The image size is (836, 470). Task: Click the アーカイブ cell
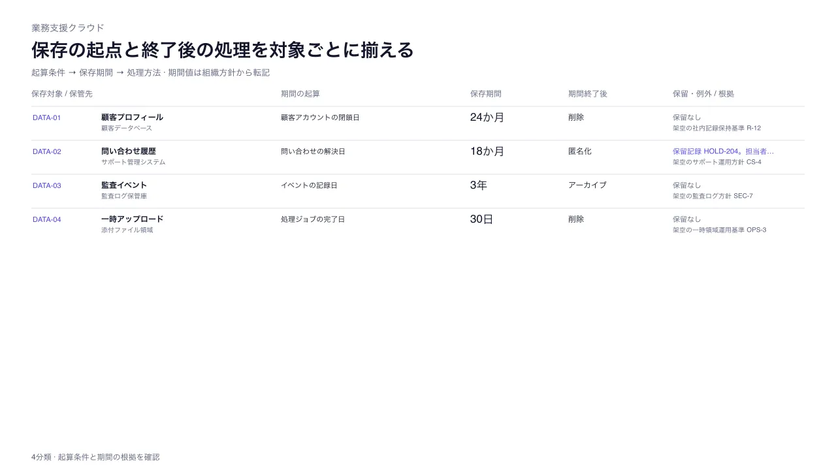(587, 185)
